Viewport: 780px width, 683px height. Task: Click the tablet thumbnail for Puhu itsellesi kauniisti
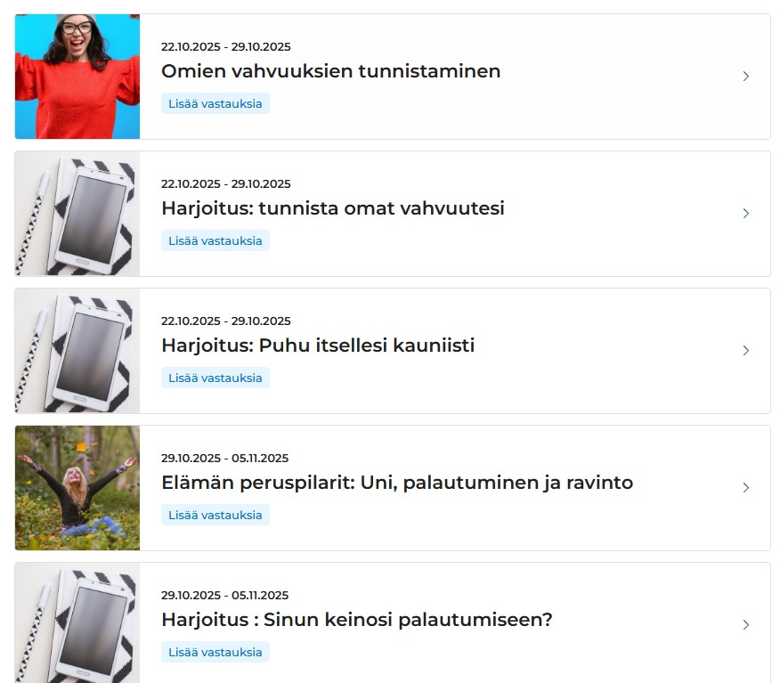(x=77, y=351)
